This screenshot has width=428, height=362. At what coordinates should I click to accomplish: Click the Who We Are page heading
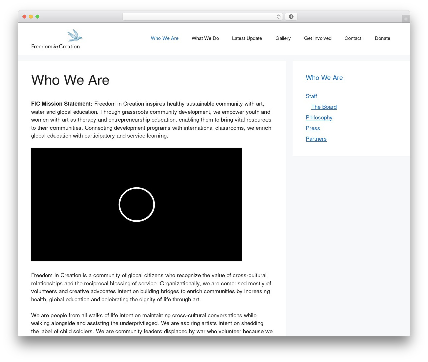[x=70, y=80]
